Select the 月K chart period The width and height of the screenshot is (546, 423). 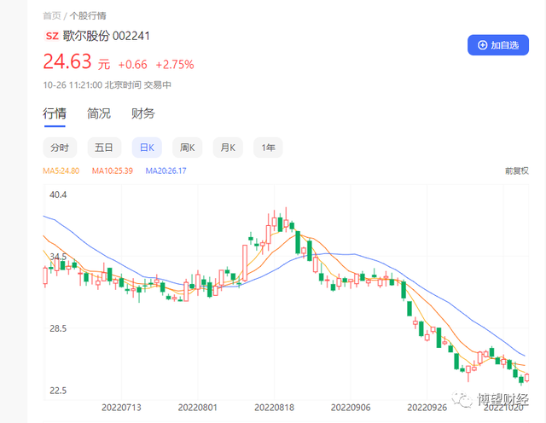point(228,148)
